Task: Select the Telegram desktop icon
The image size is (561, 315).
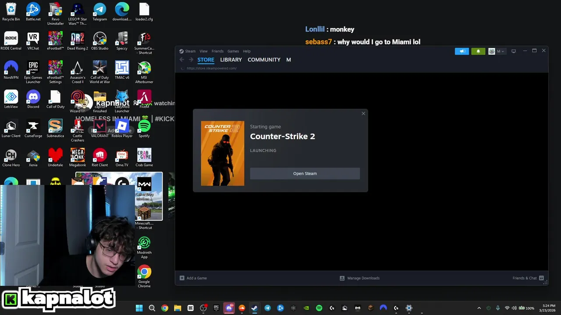Action: pos(99,12)
